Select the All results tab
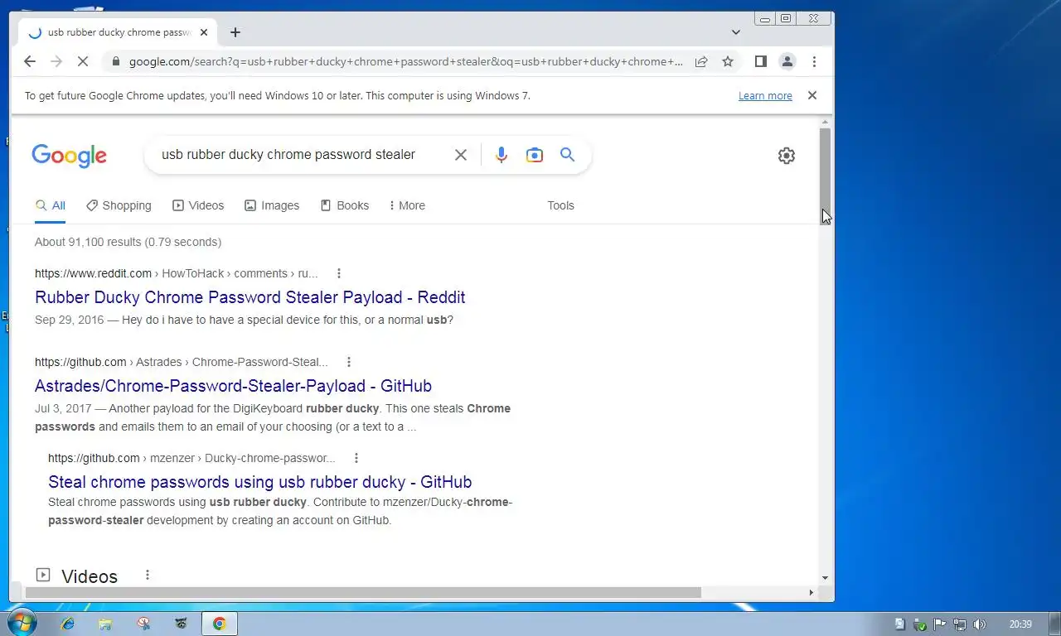 coord(51,205)
